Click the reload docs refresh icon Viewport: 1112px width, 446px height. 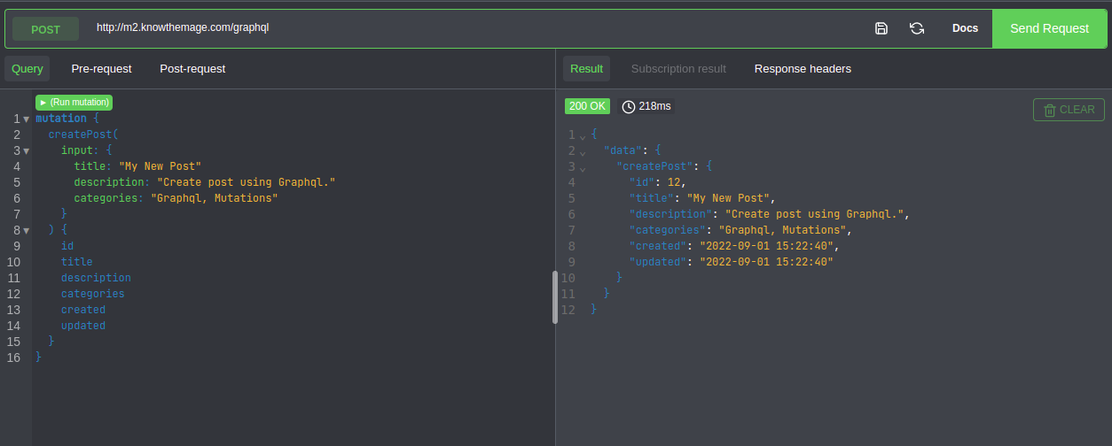coord(917,28)
